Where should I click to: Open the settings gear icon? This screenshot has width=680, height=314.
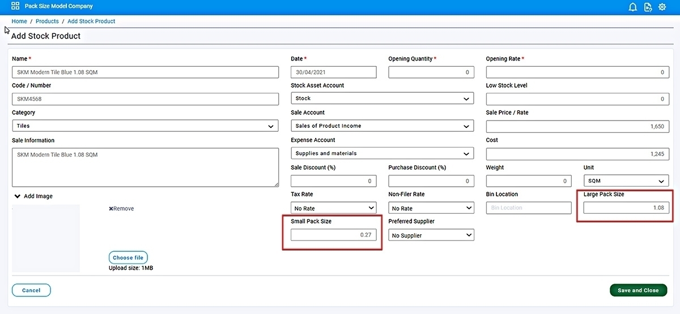(x=662, y=7)
